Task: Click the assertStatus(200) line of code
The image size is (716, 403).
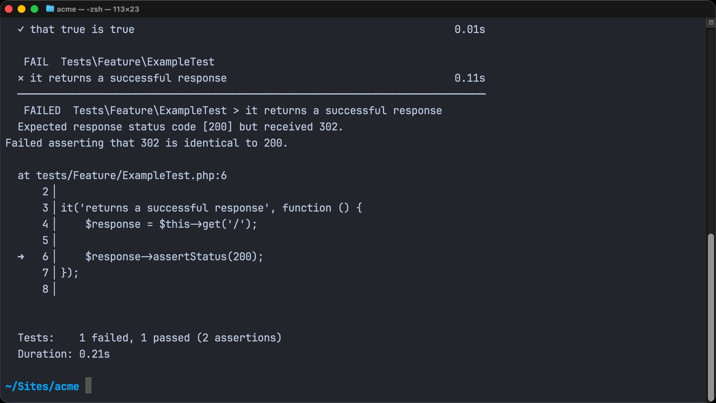Action: 174,256
